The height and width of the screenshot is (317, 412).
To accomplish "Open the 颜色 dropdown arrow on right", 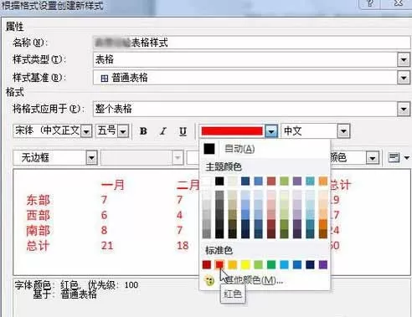I will [x=373, y=158].
